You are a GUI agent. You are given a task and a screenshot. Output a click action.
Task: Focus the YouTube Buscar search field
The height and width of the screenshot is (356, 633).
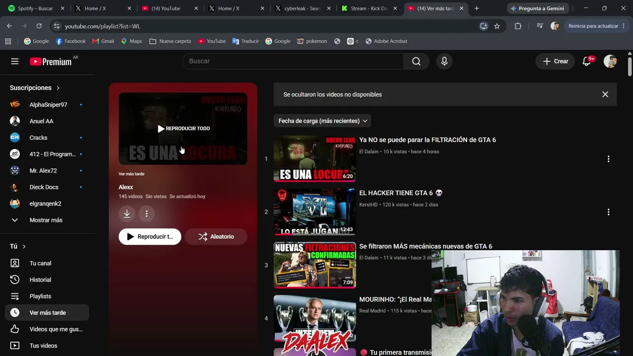[293, 61]
